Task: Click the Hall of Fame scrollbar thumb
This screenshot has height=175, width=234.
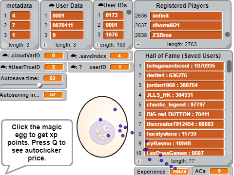Action: click(229, 66)
